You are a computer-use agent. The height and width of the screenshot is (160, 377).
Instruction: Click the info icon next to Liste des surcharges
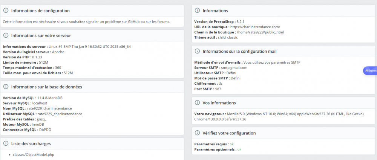click(6, 143)
